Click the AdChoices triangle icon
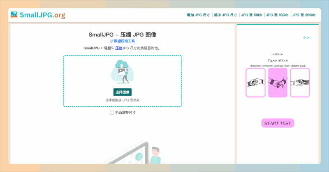The height and width of the screenshot is (172, 329). (x=305, y=37)
